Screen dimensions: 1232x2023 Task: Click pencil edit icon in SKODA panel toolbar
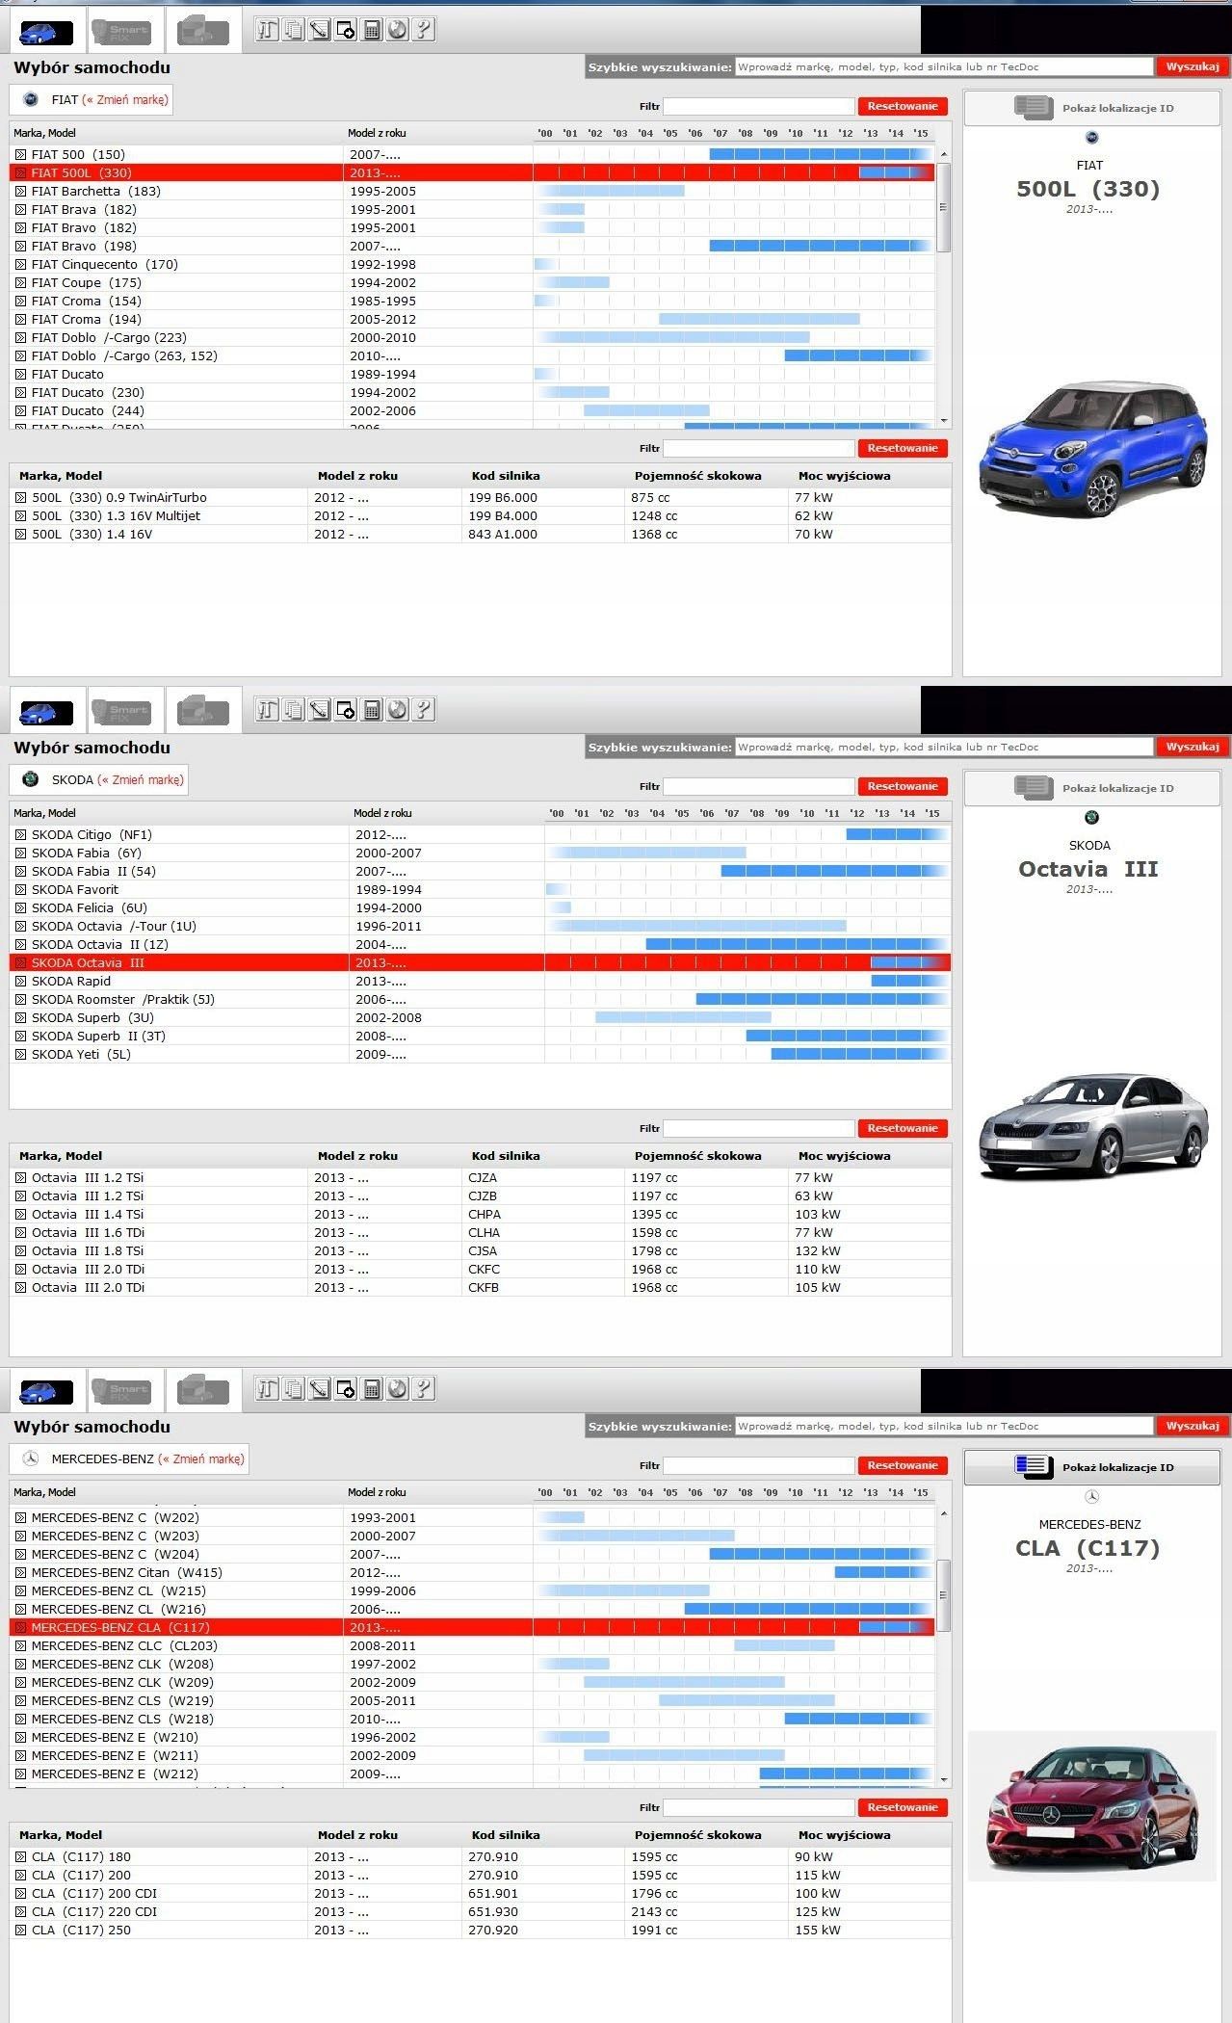pyautogui.click(x=320, y=710)
